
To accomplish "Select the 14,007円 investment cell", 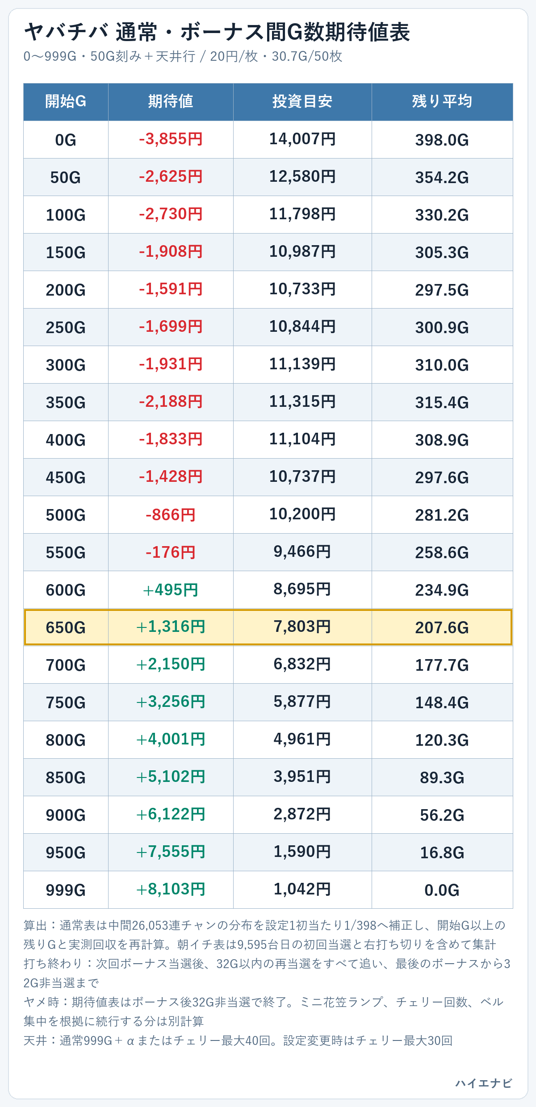I will (302, 140).
